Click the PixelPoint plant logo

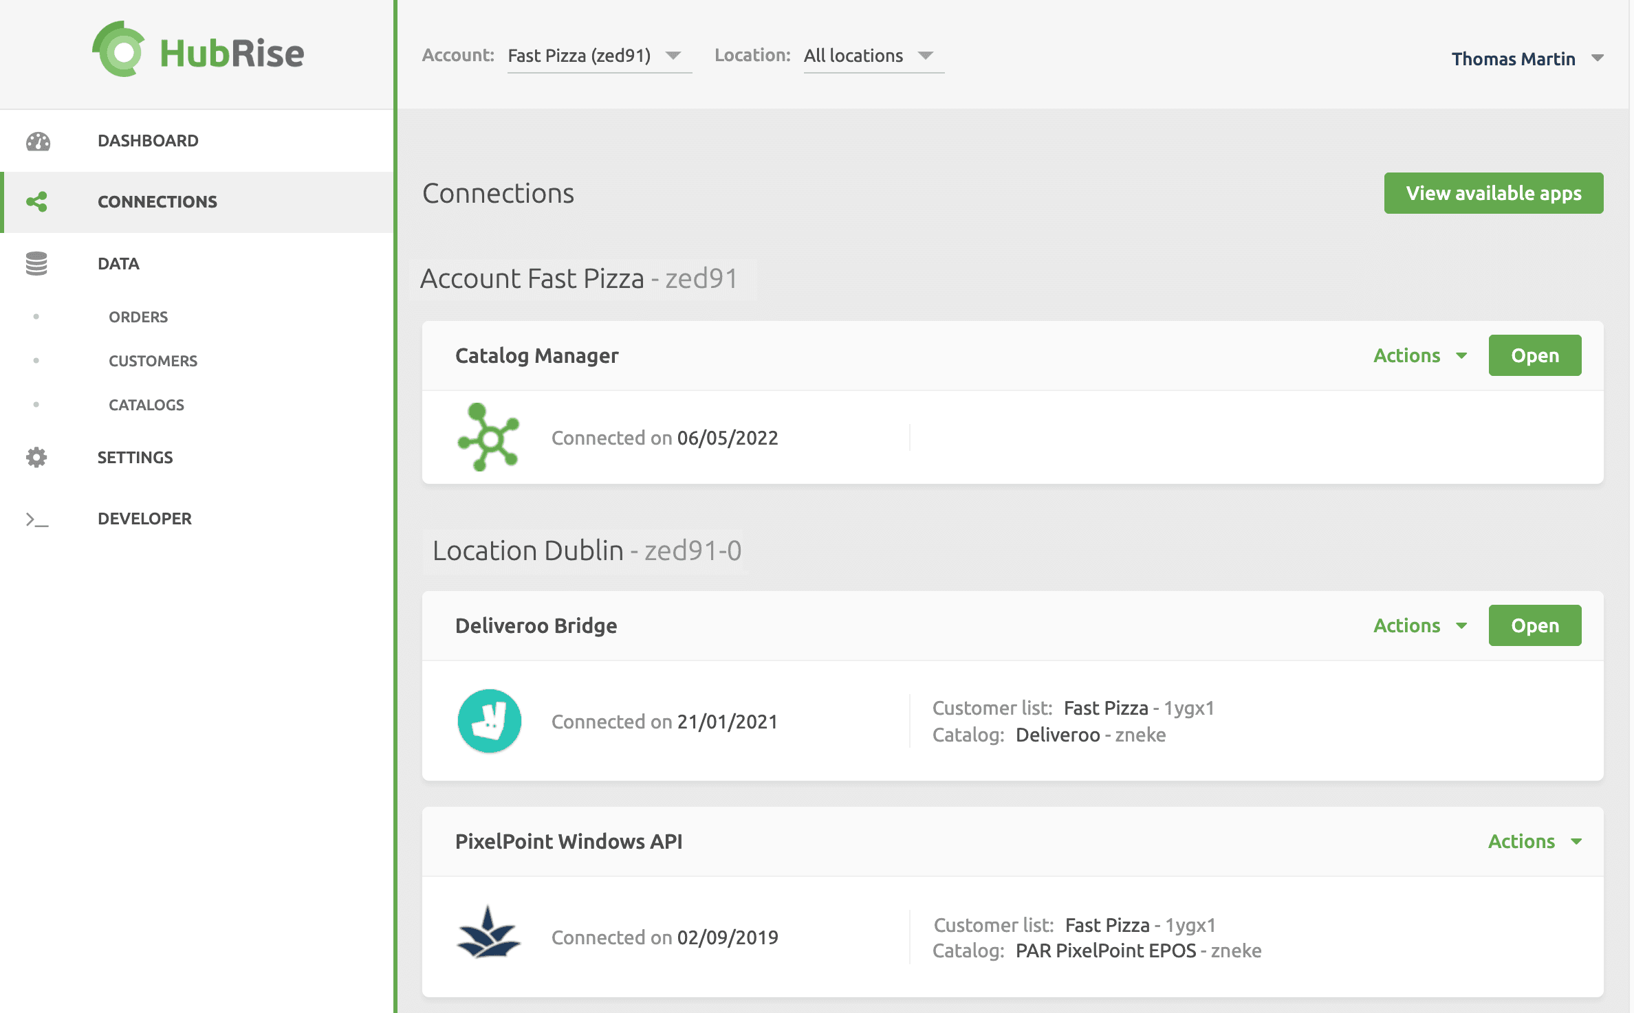coord(489,937)
